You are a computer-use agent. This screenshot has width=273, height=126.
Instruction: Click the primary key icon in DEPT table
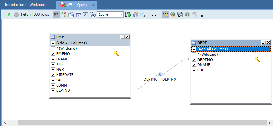point(257,59)
